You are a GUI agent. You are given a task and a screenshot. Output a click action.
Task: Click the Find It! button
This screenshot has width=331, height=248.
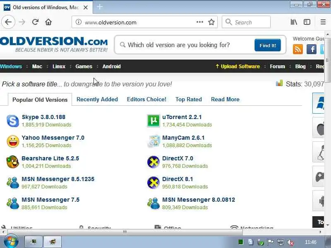click(267, 45)
